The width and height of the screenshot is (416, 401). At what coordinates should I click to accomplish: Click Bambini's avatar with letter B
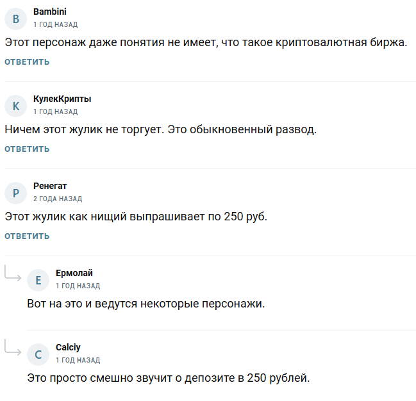[x=16, y=19]
